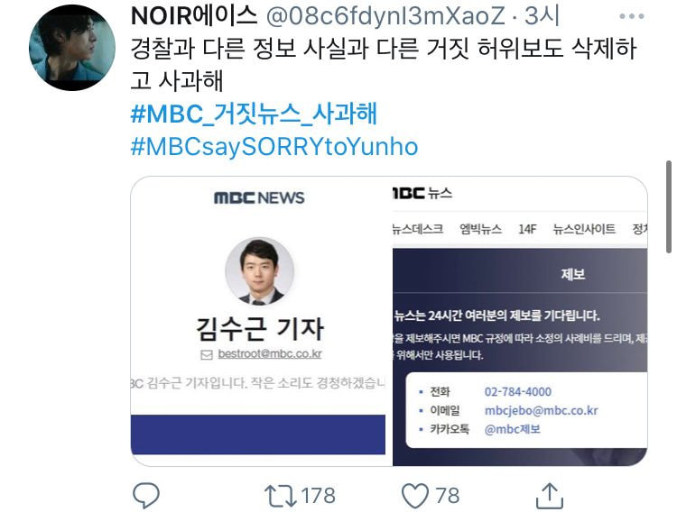Open the three-dot more options menu
The width and height of the screenshot is (677, 512).
point(631,16)
